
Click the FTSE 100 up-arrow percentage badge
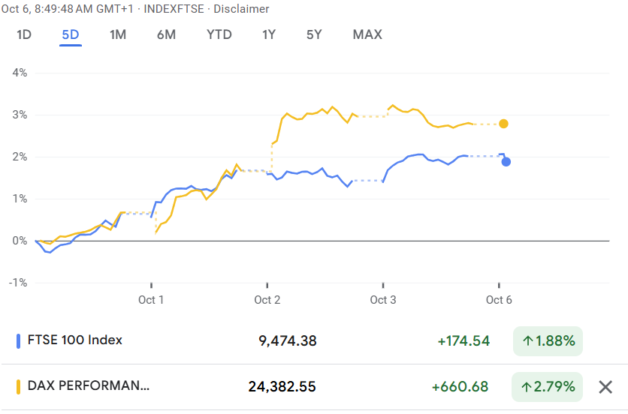pyautogui.click(x=548, y=341)
